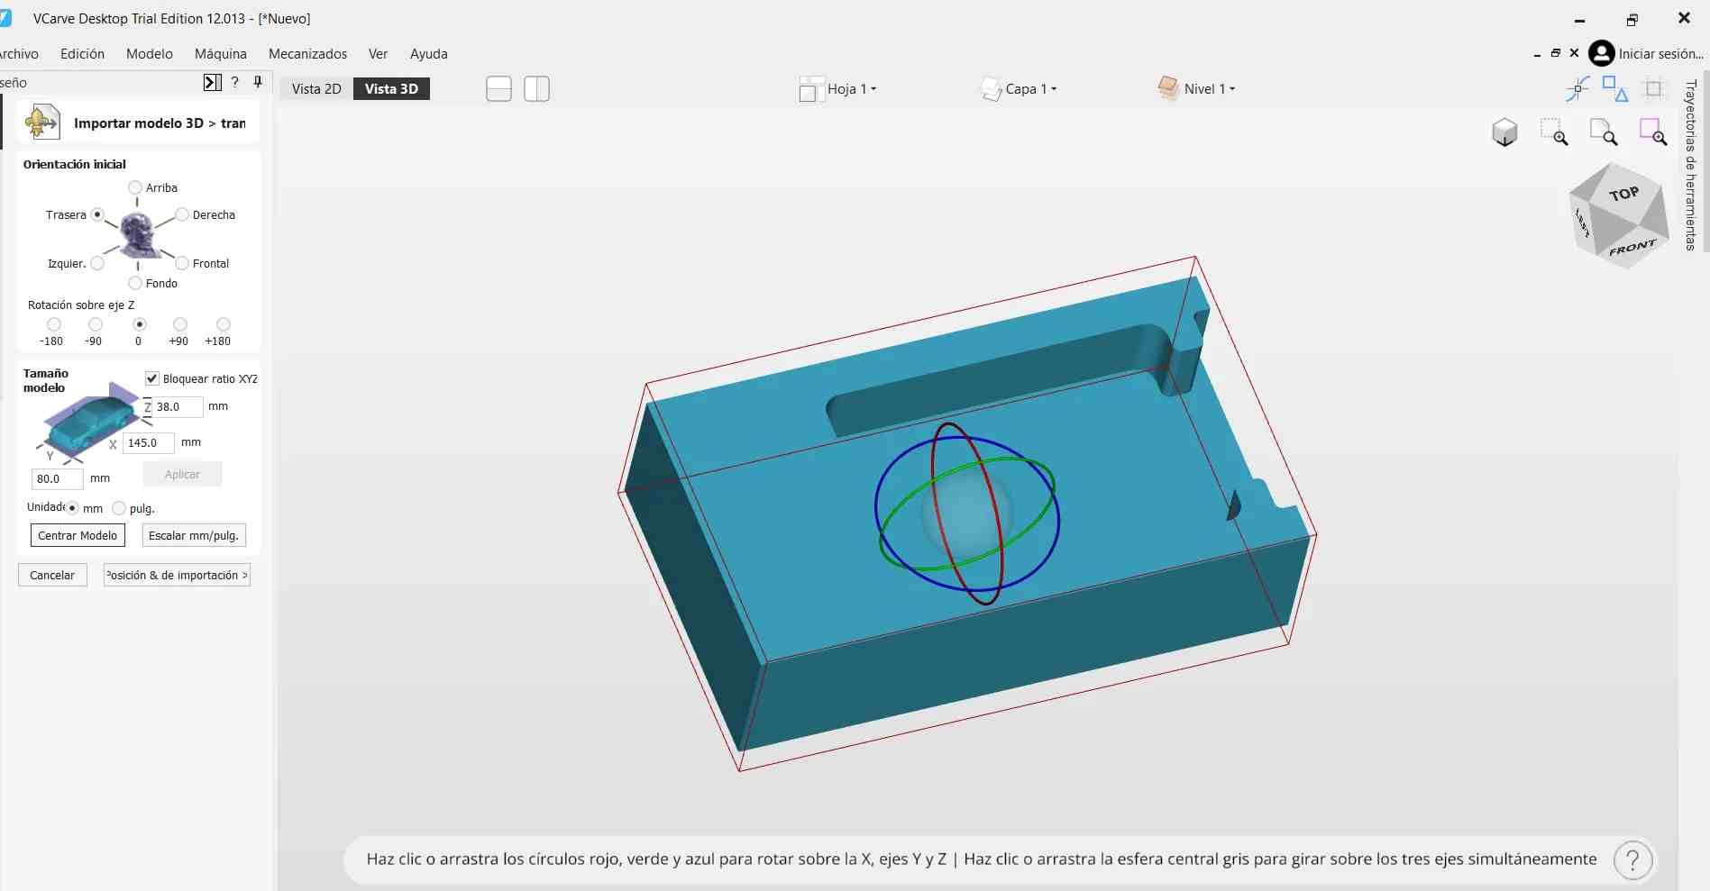
Task: Click the LEFT face of view cube
Action: pyautogui.click(x=1583, y=222)
